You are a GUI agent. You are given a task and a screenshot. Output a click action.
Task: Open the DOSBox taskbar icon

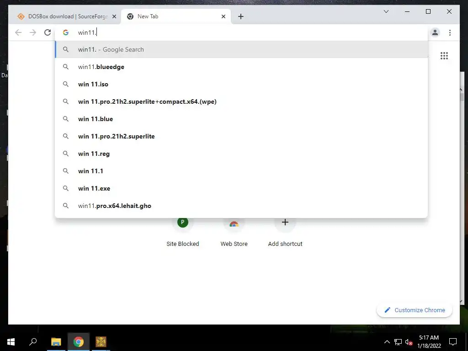click(x=101, y=342)
